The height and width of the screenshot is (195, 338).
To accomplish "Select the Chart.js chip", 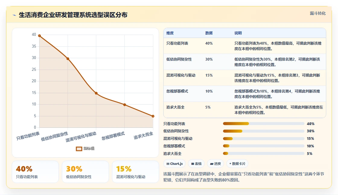I will tap(175, 164).
